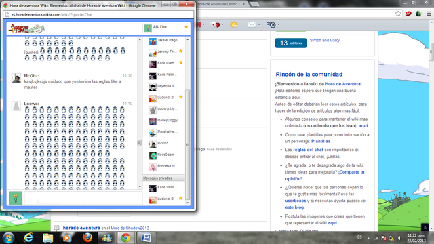Open Windows Media Player on taskbar
This screenshot has width=434, height=244.
point(67,238)
